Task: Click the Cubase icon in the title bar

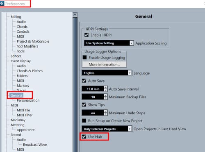Action: click(2, 3)
